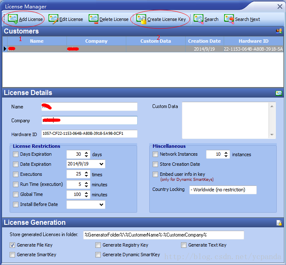Tick the Store Creation Date checkbox
Screen dimensions: 286x265
(155, 165)
